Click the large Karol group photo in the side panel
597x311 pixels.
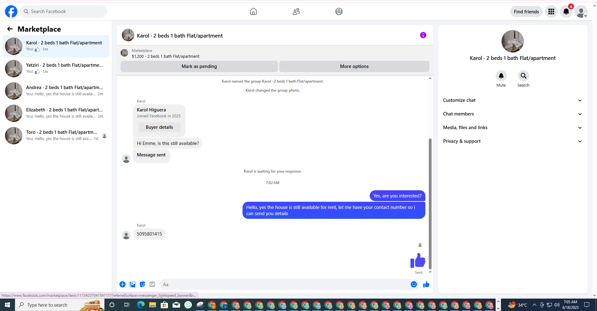click(x=512, y=41)
